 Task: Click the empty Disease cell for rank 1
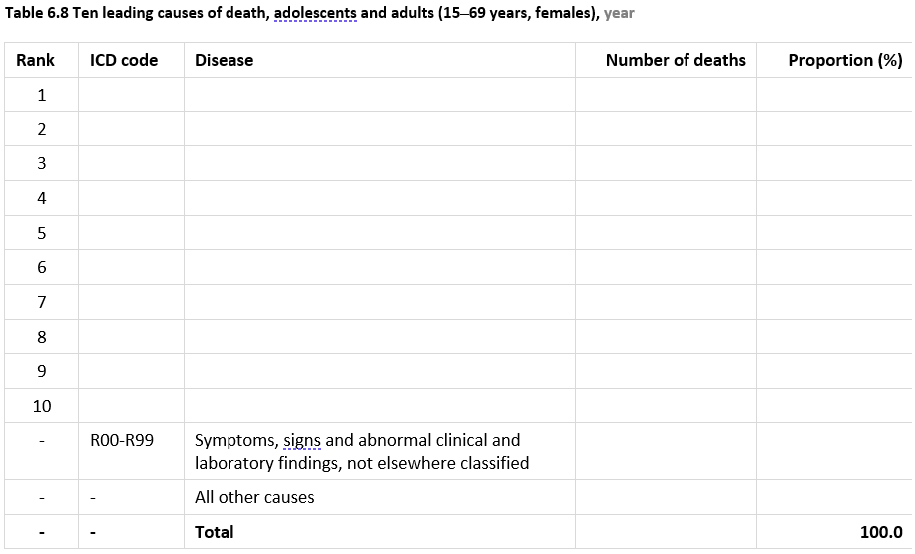[x=379, y=96]
